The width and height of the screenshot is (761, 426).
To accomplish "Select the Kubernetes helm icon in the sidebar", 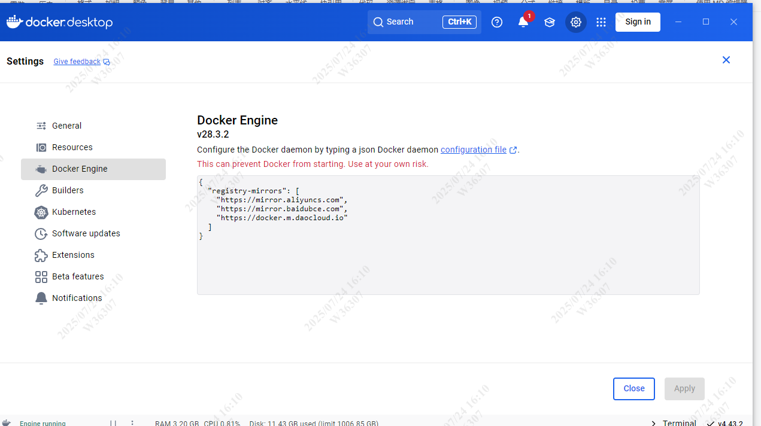I will coord(41,212).
